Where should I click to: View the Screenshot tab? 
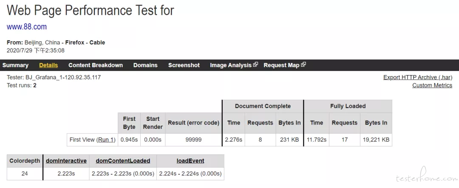pos(184,66)
